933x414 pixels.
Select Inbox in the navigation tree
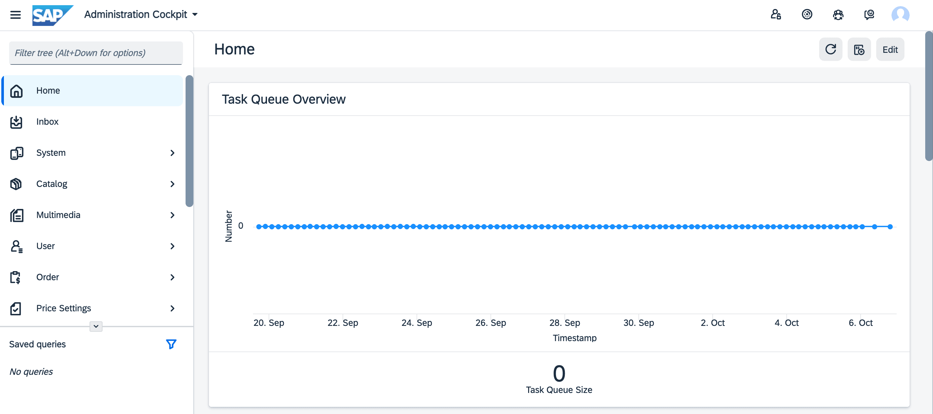click(47, 121)
